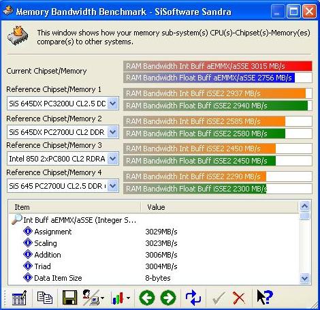Click the info icon beside Assignment
Image resolution: width=320 pixels, height=310 pixels.
click(28, 231)
